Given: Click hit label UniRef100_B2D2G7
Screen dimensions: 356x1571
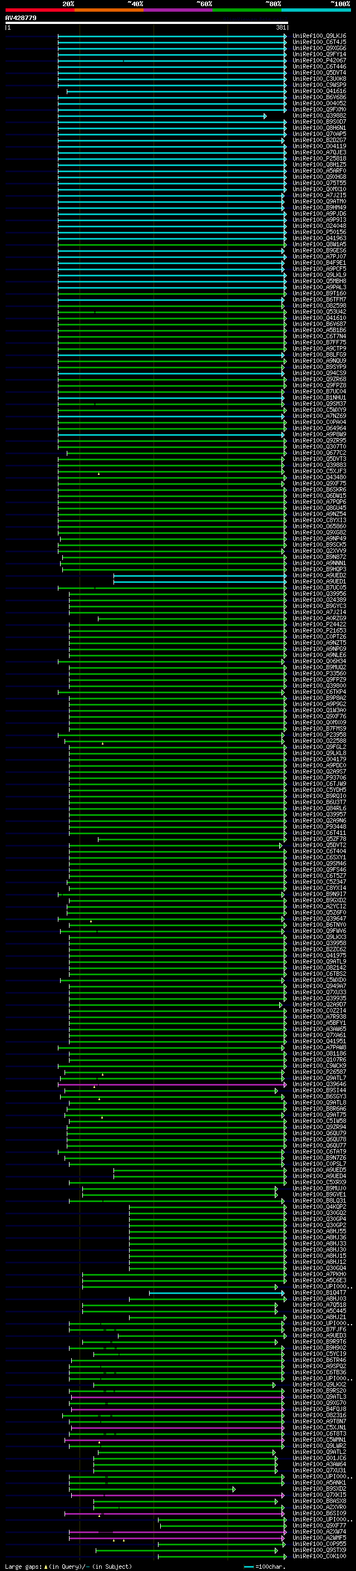Looking at the screenshot, I should click(x=319, y=140).
